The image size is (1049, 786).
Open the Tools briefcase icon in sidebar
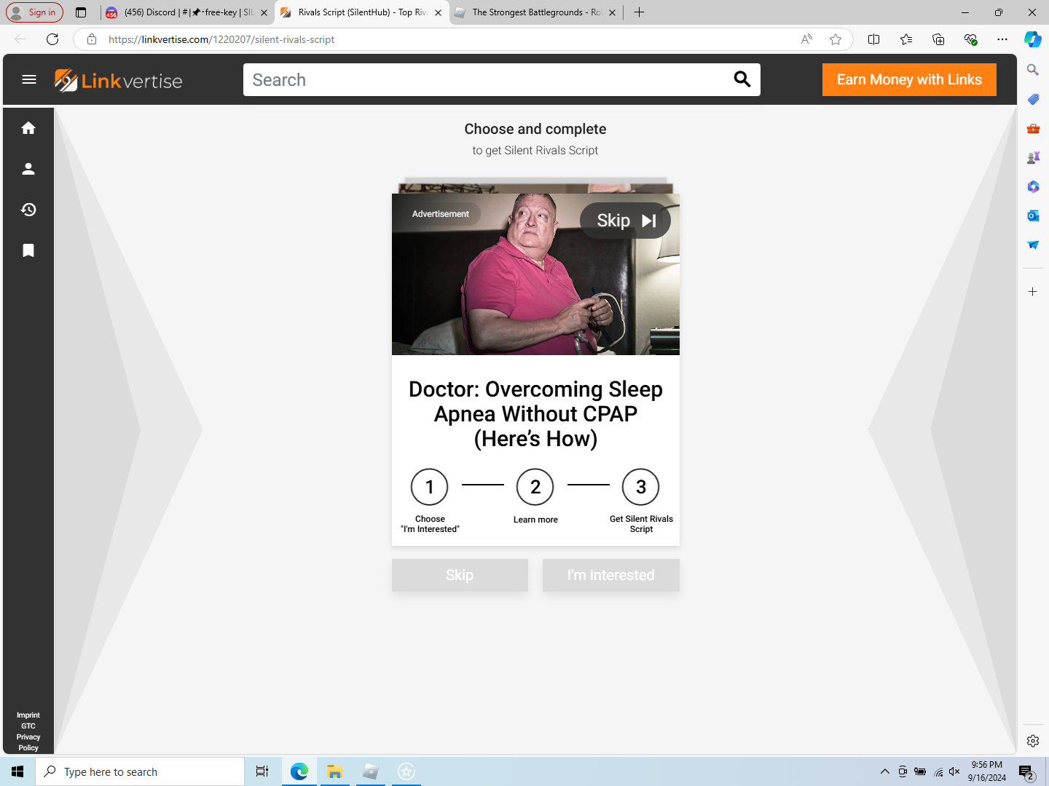coord(1033,128)
